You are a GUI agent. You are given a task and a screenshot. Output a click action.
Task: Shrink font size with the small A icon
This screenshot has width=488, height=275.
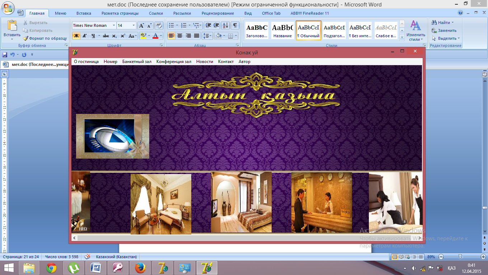point(150,25)
